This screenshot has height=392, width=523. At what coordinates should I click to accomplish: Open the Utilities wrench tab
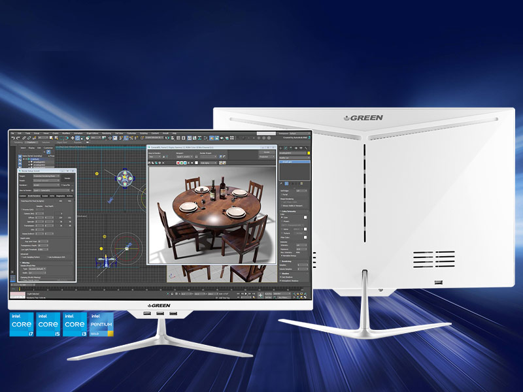[306, 148]
